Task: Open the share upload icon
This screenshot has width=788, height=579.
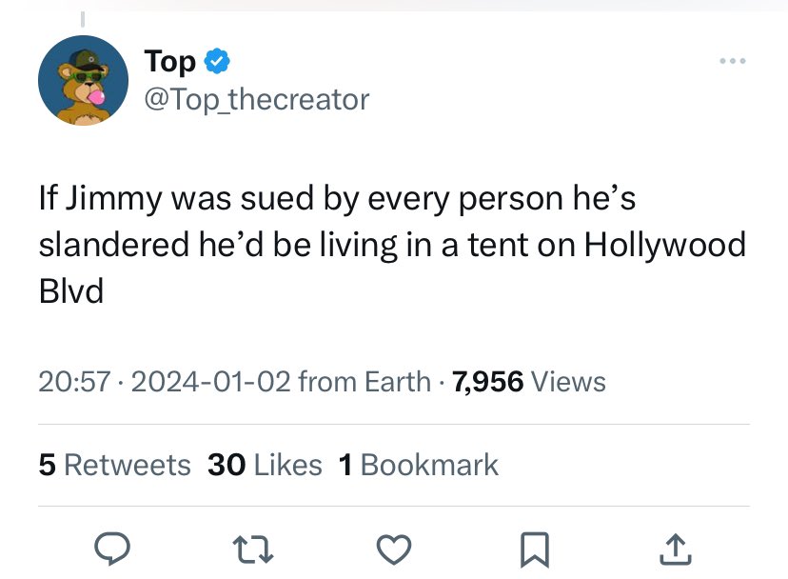Action: 675,549
